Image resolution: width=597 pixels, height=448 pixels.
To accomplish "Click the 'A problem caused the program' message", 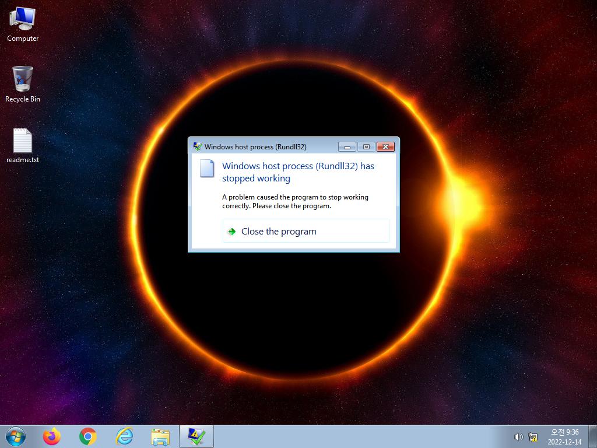I will tap(295, 201).
